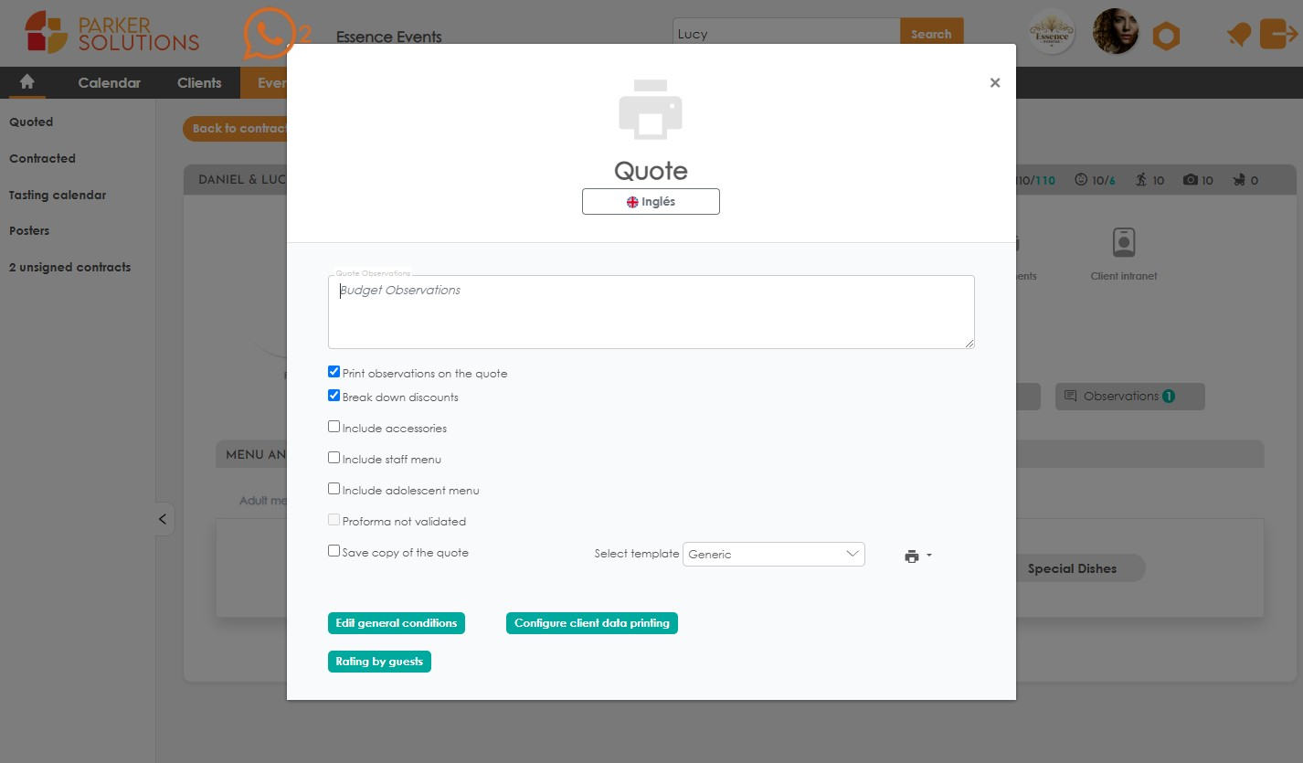This screenshot has width=1303, height=763.
Task: Open settings via the orange hexagon icon
Action: coord(1167,34)
